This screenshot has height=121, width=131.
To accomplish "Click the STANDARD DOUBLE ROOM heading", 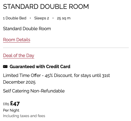I will (46, 7).
